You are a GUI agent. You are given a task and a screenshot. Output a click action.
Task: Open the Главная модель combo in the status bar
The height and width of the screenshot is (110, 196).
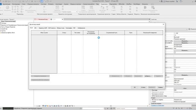coord(126,108)
